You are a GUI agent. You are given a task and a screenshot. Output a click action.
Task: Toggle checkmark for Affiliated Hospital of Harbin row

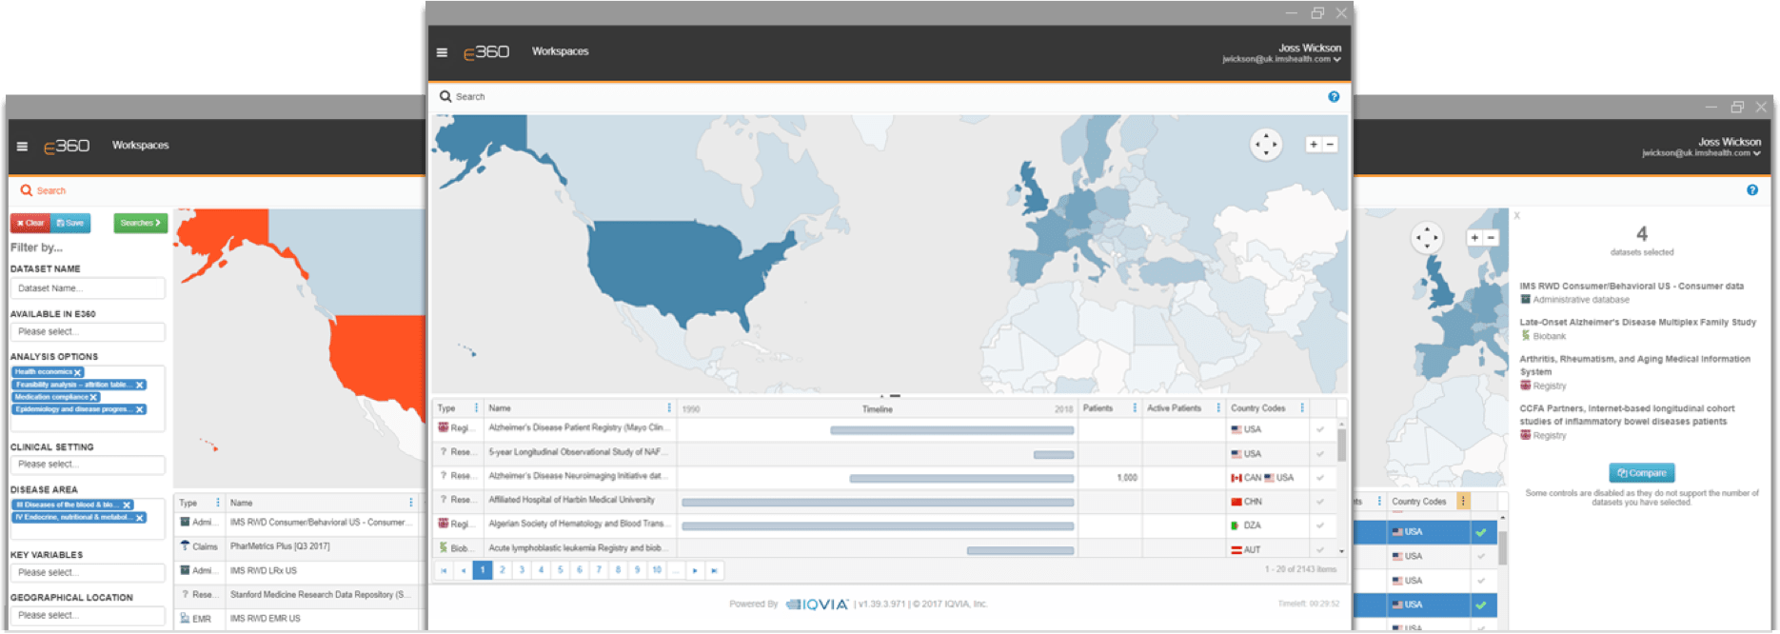(x=1320, y=502)
